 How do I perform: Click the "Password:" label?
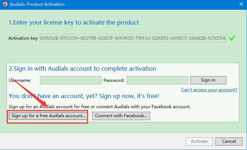(x=114, y=80)
